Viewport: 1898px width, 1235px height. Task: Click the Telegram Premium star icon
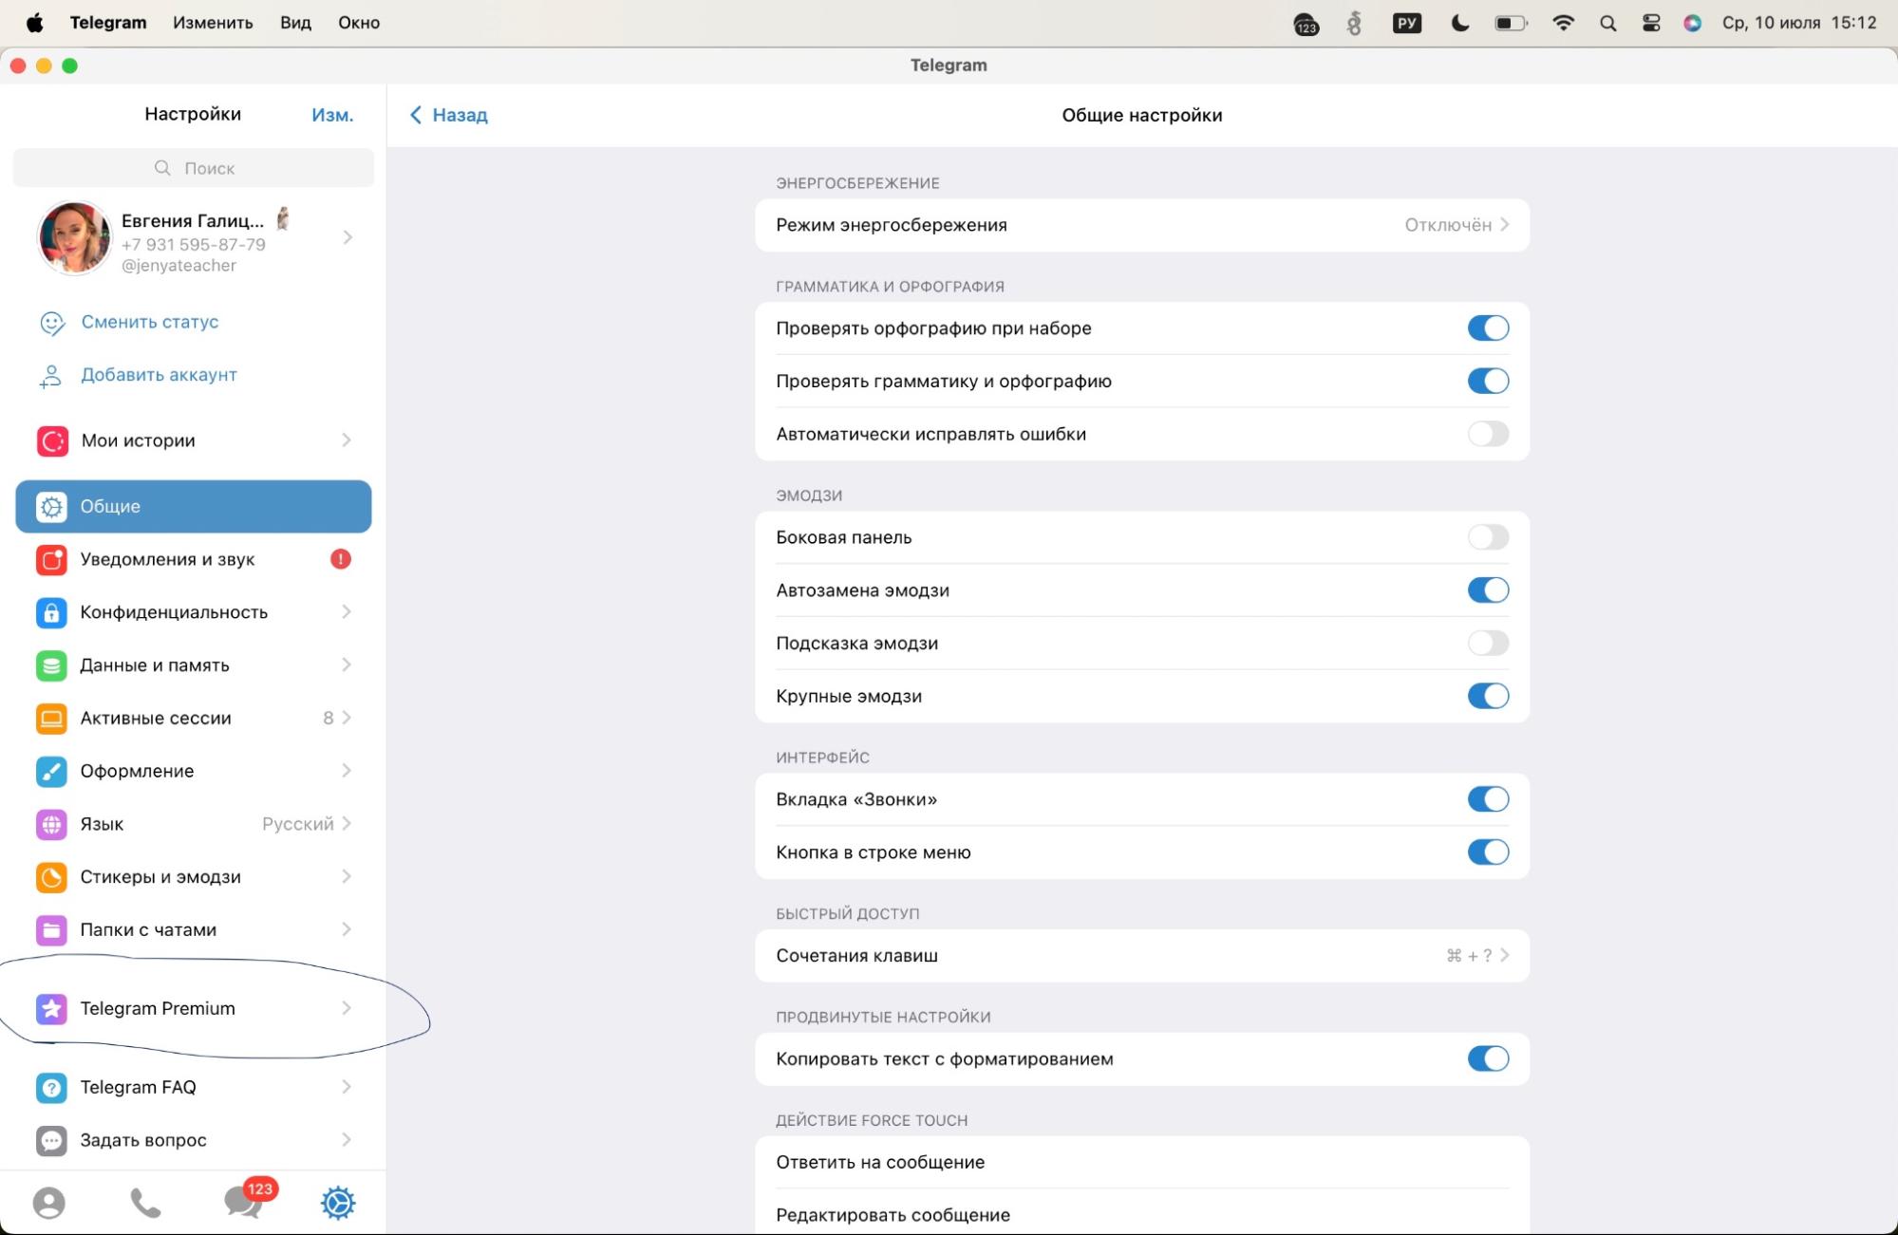tap(51, 1008)
